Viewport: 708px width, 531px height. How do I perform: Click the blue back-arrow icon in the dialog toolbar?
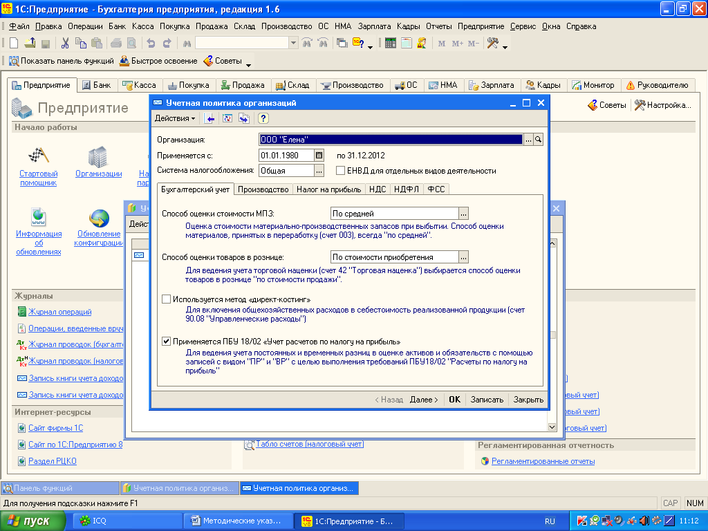click(x=209, y=118)
